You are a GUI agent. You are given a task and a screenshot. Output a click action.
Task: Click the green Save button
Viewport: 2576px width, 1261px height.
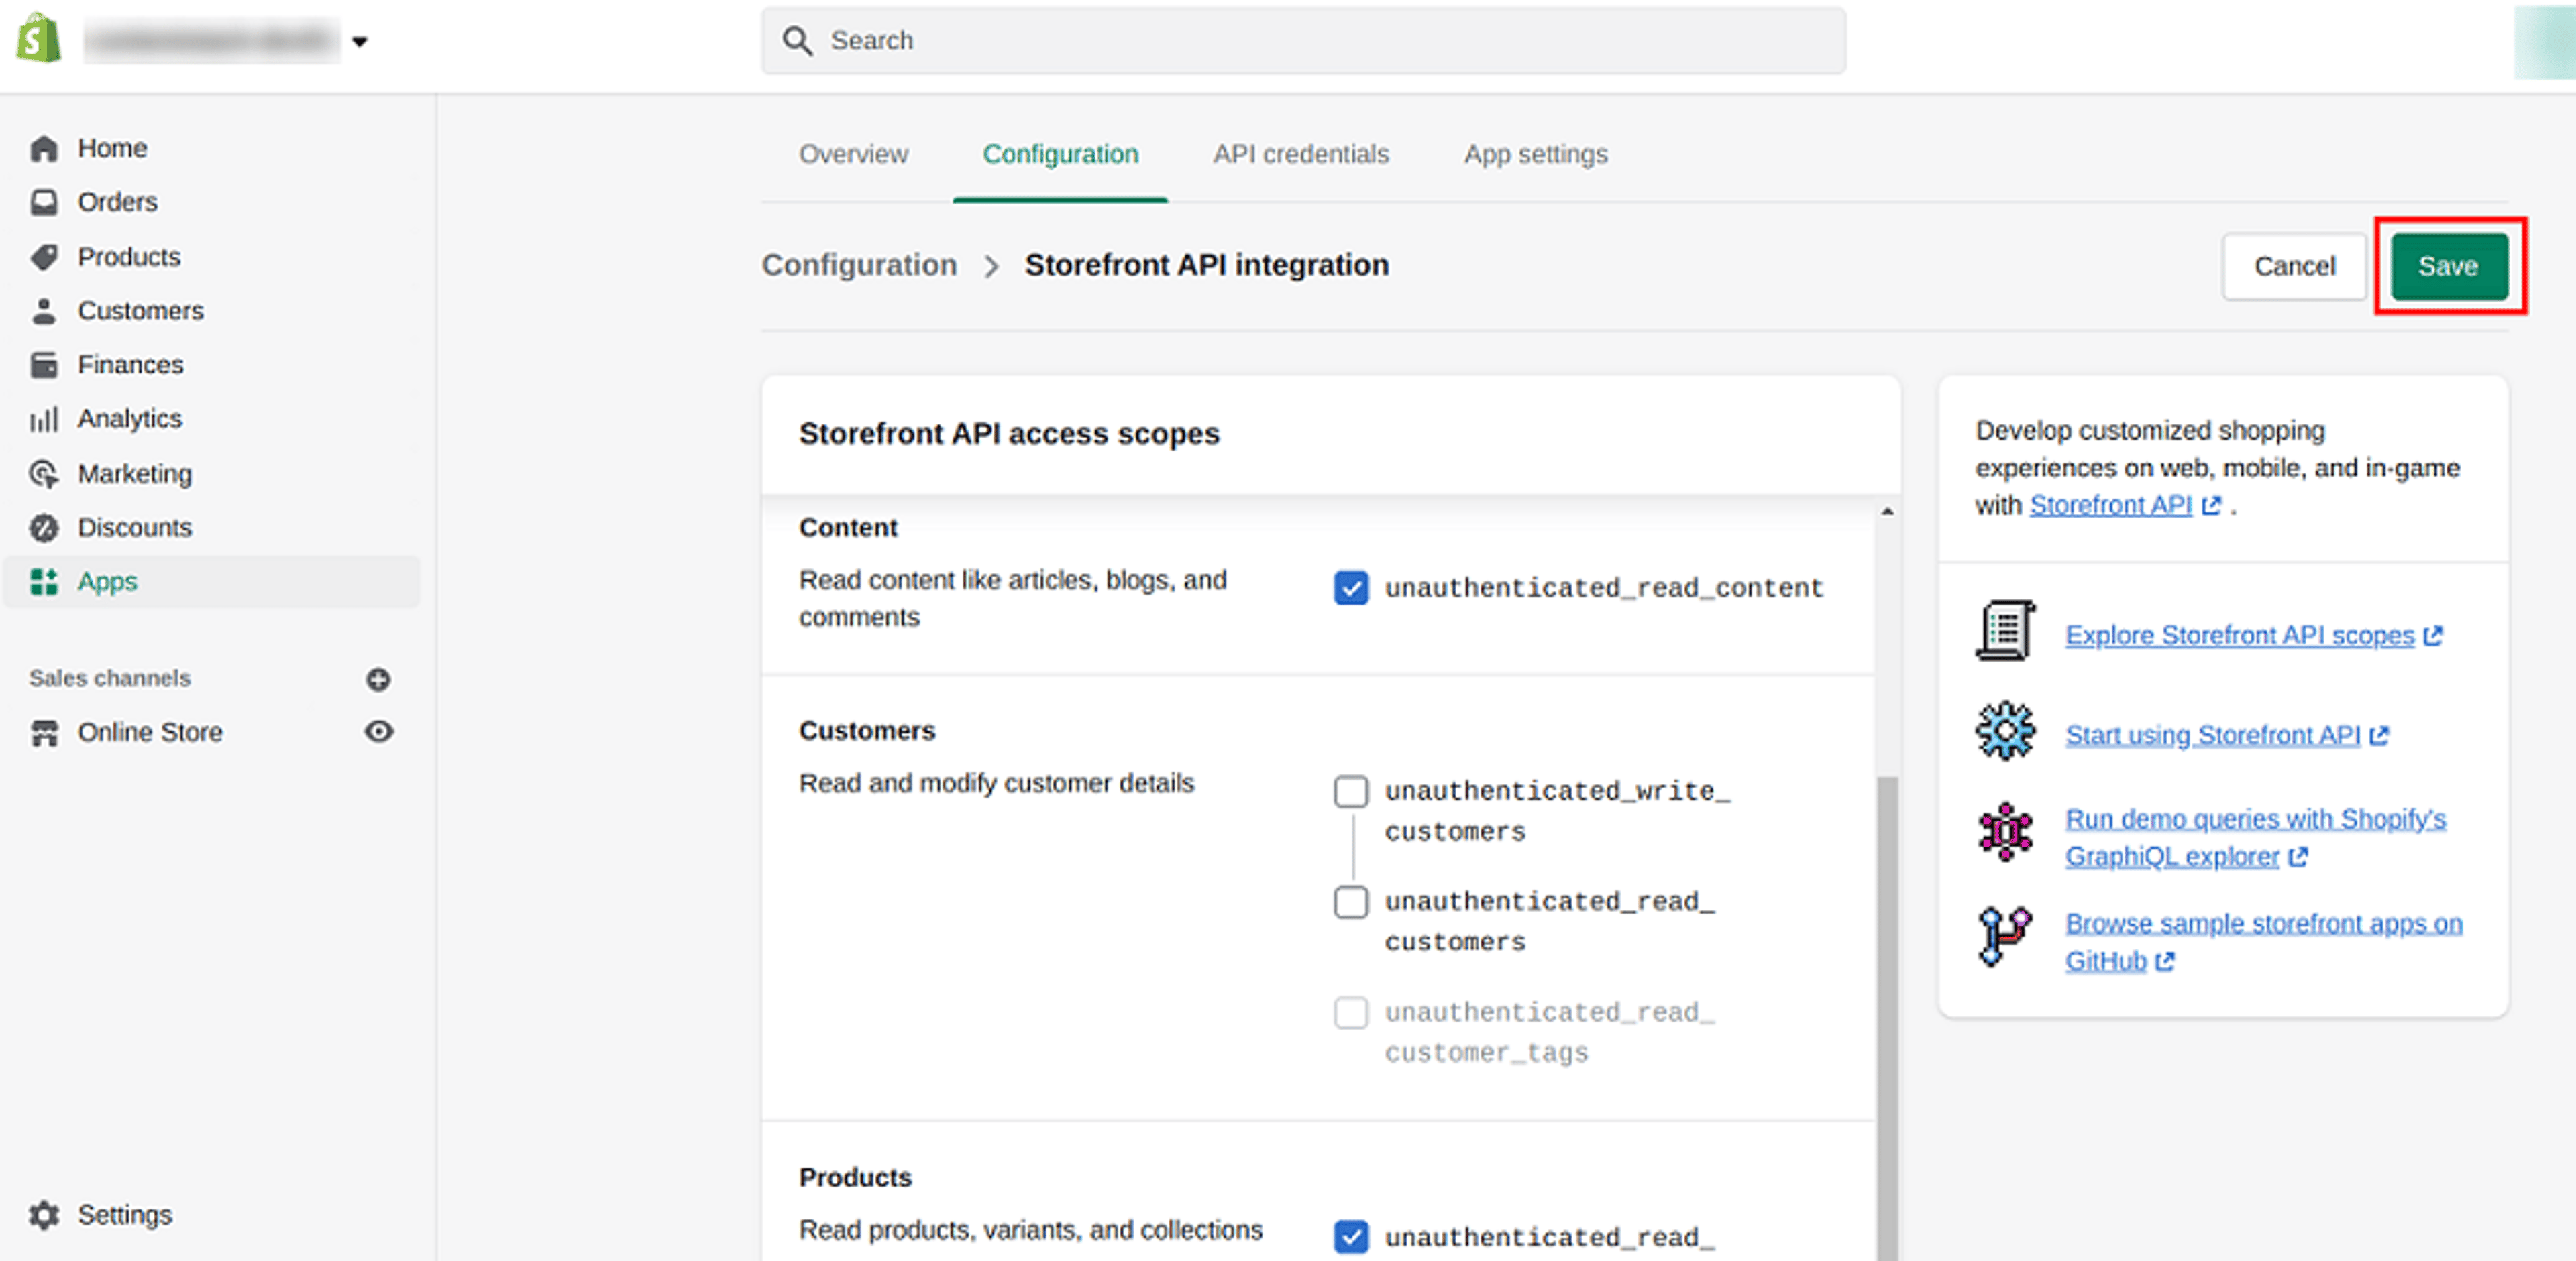click(x=2449, y=267)
